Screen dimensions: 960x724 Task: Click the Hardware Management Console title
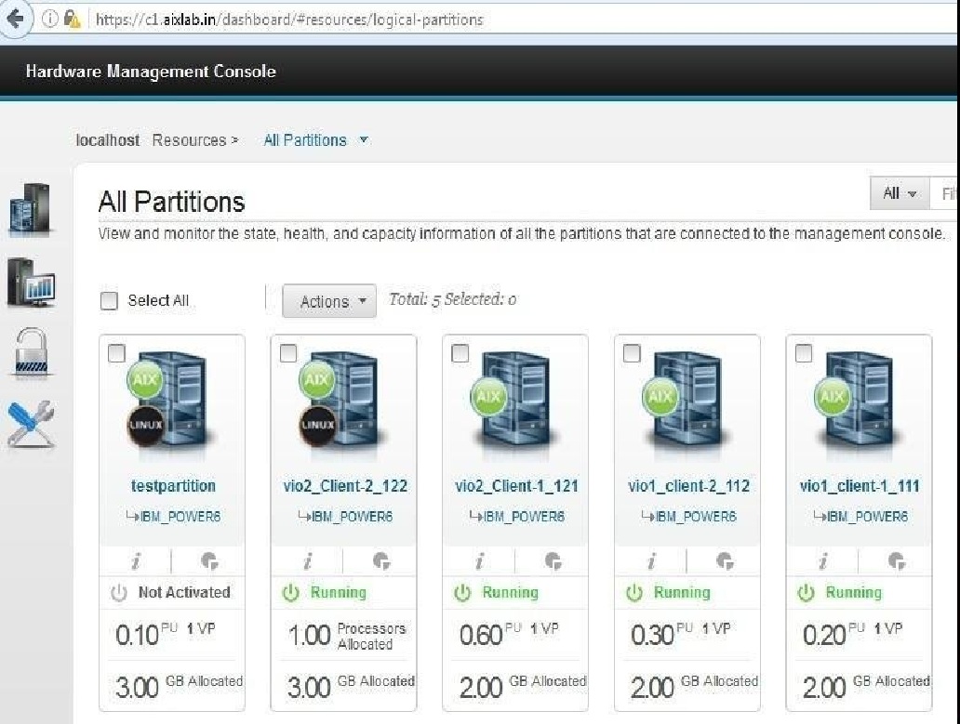tap(151, 71)
